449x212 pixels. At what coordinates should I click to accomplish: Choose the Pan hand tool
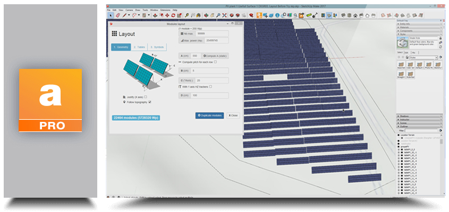coord(212,15)
